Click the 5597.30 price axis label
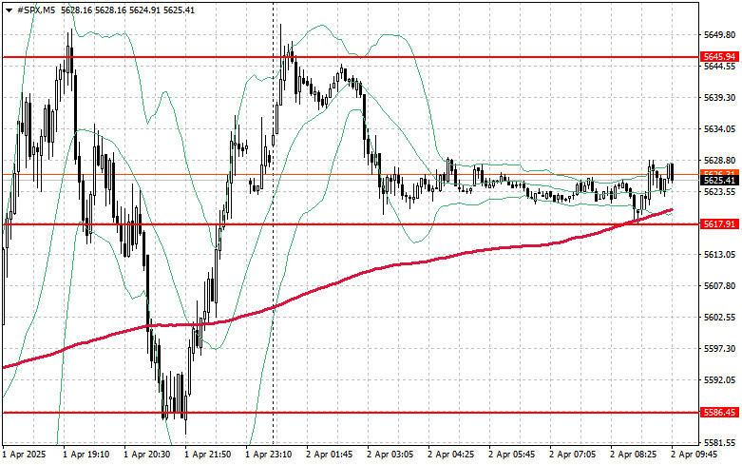Image resolution: width=742 pixels, height=465 pixels. (x=719, y=349)
